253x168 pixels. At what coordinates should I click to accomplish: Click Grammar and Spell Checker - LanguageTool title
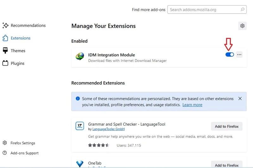pyautogui.click(x=127, y=124)
